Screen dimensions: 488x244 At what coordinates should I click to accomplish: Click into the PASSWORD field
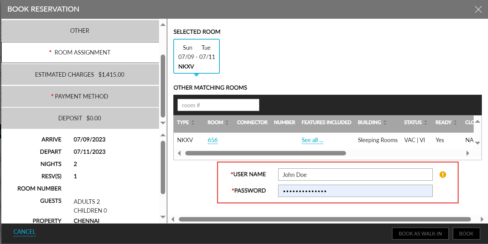point(355,191)
